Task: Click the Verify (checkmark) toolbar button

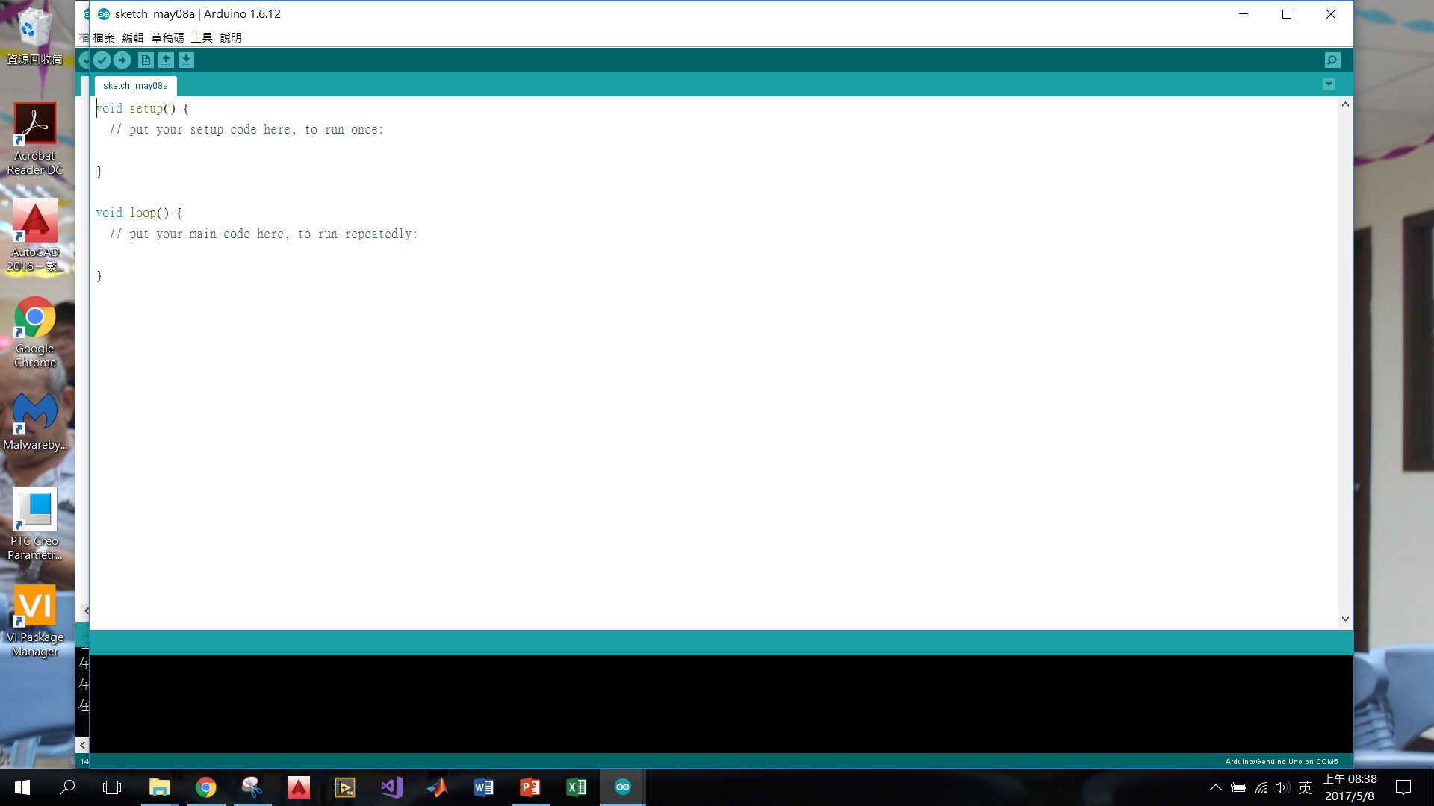Action: click(x=102, y=60)
